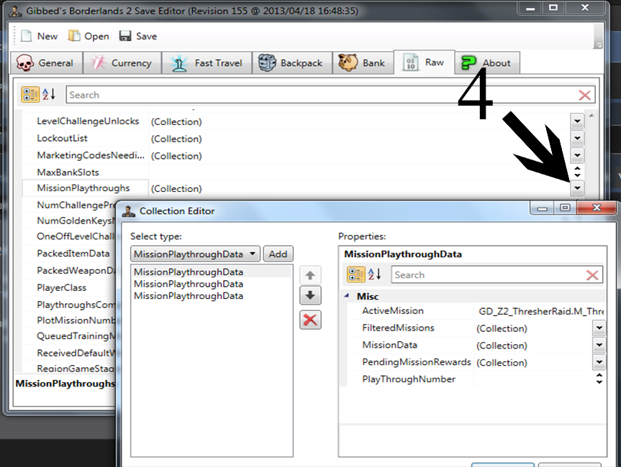Viewport: 621px width, 467px height.
Task: Sort Properties panel alphabetically
Action: pos(375,274)
